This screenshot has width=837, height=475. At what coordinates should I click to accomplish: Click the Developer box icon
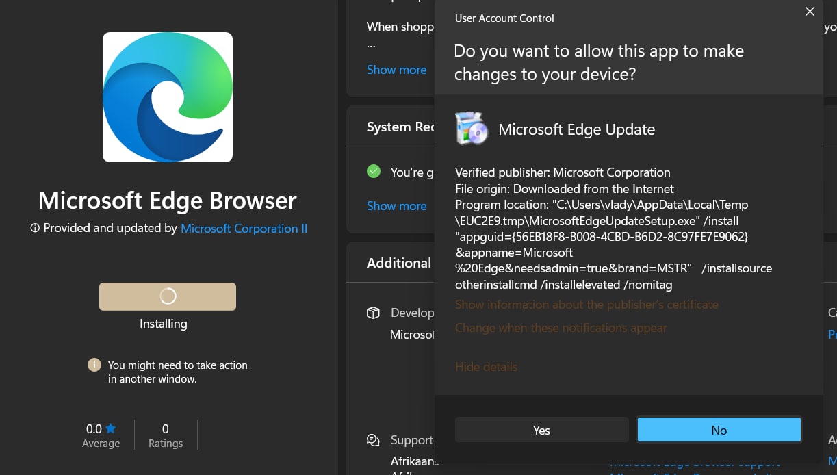[373, 313]
